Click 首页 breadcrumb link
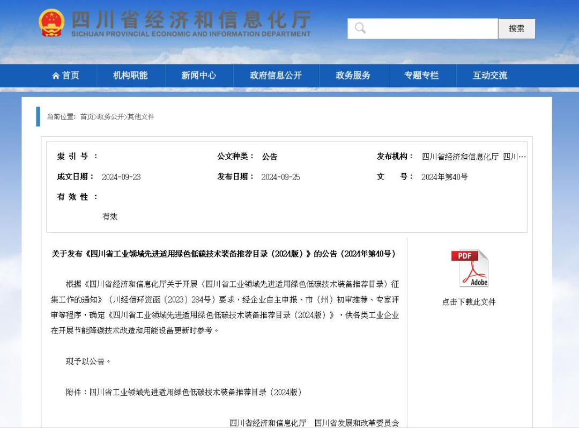579x428 pixels. pyautogui.click(x=86, y=116)
